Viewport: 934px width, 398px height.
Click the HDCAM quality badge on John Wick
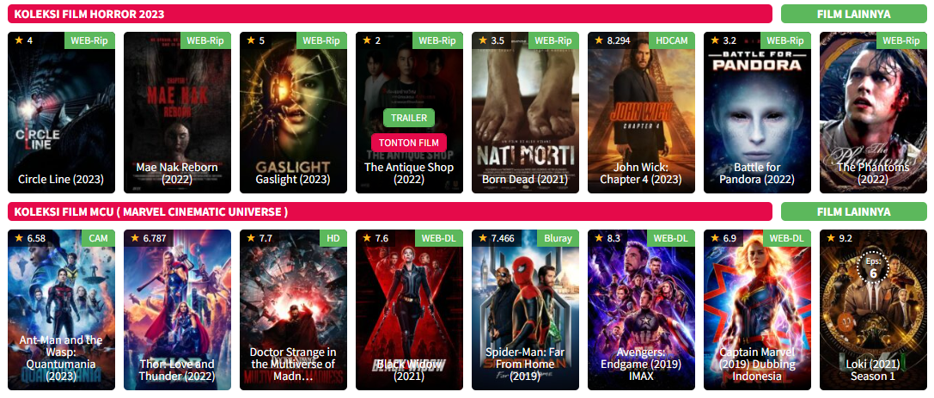(x=672, y=40)
